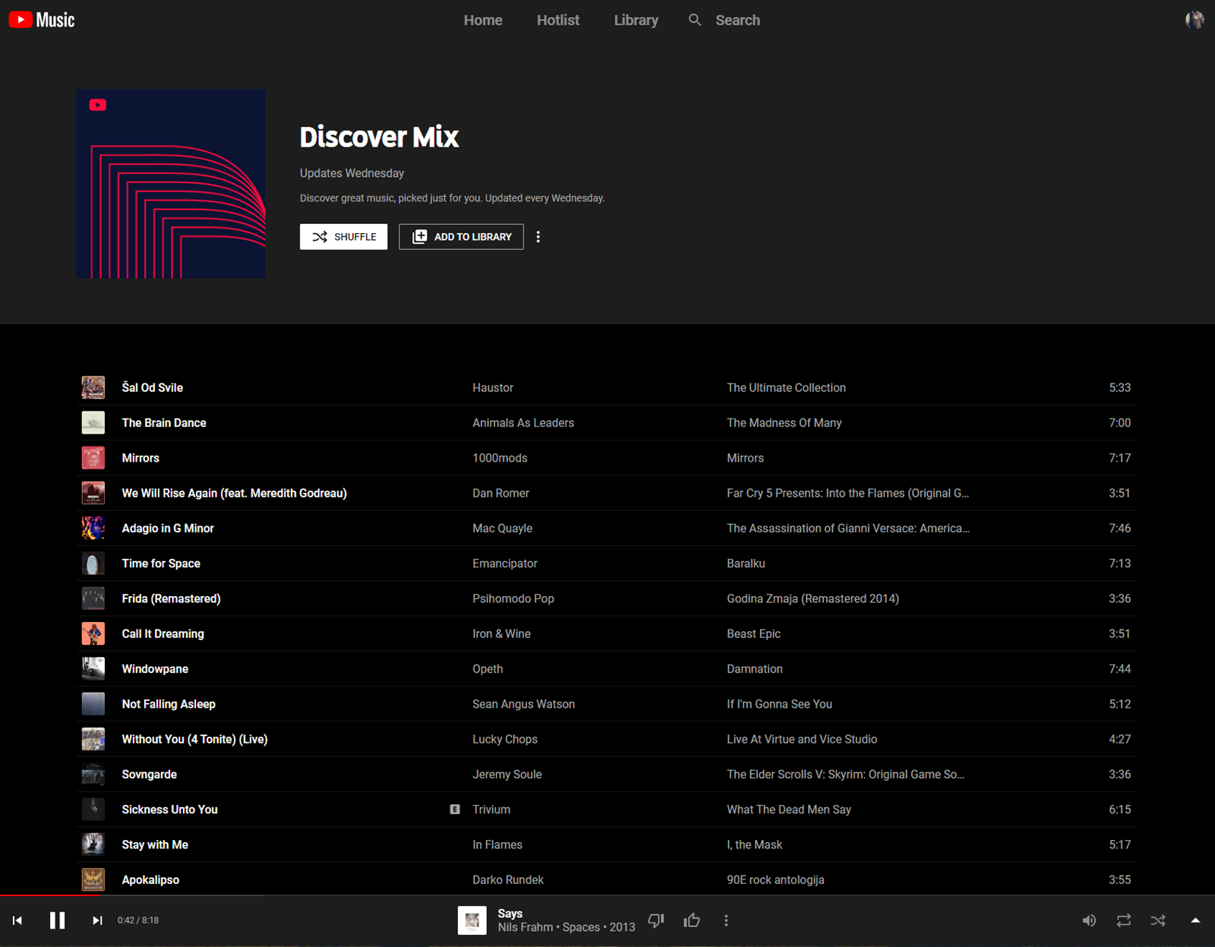Open the user profile avatar
The height and width of the screenshot is (947, 1215).
click(1194, 20)
